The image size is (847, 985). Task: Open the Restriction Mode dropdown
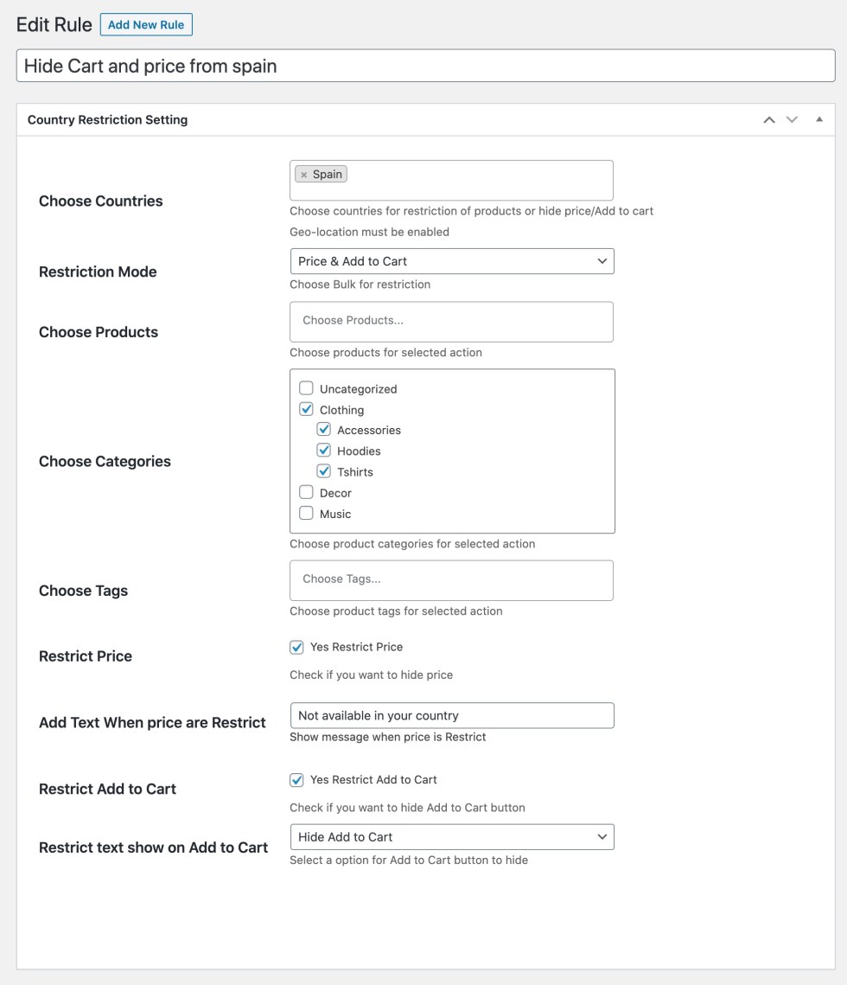click(x=452, y=261)
